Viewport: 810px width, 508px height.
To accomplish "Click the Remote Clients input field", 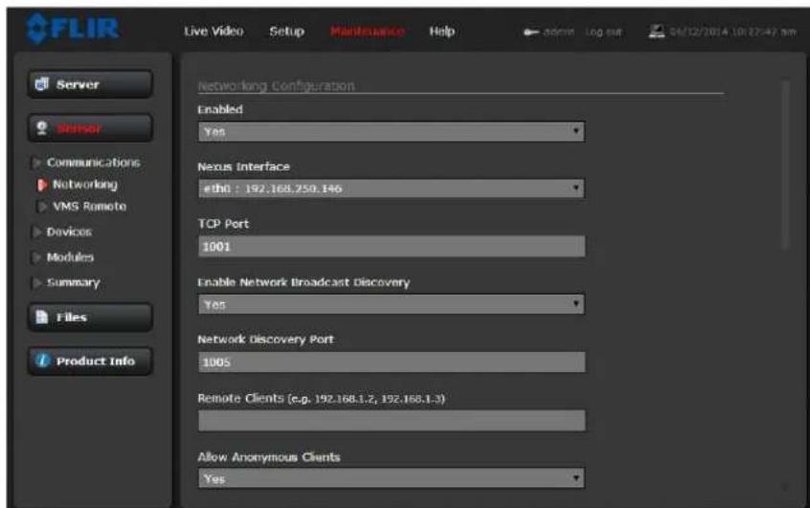I will (x=392, y=420).
